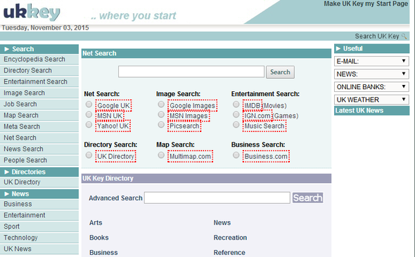The width and height of the screenshot is (415, 257).
Task: Open Image Search in sidebar
Action: coord(39,93)
